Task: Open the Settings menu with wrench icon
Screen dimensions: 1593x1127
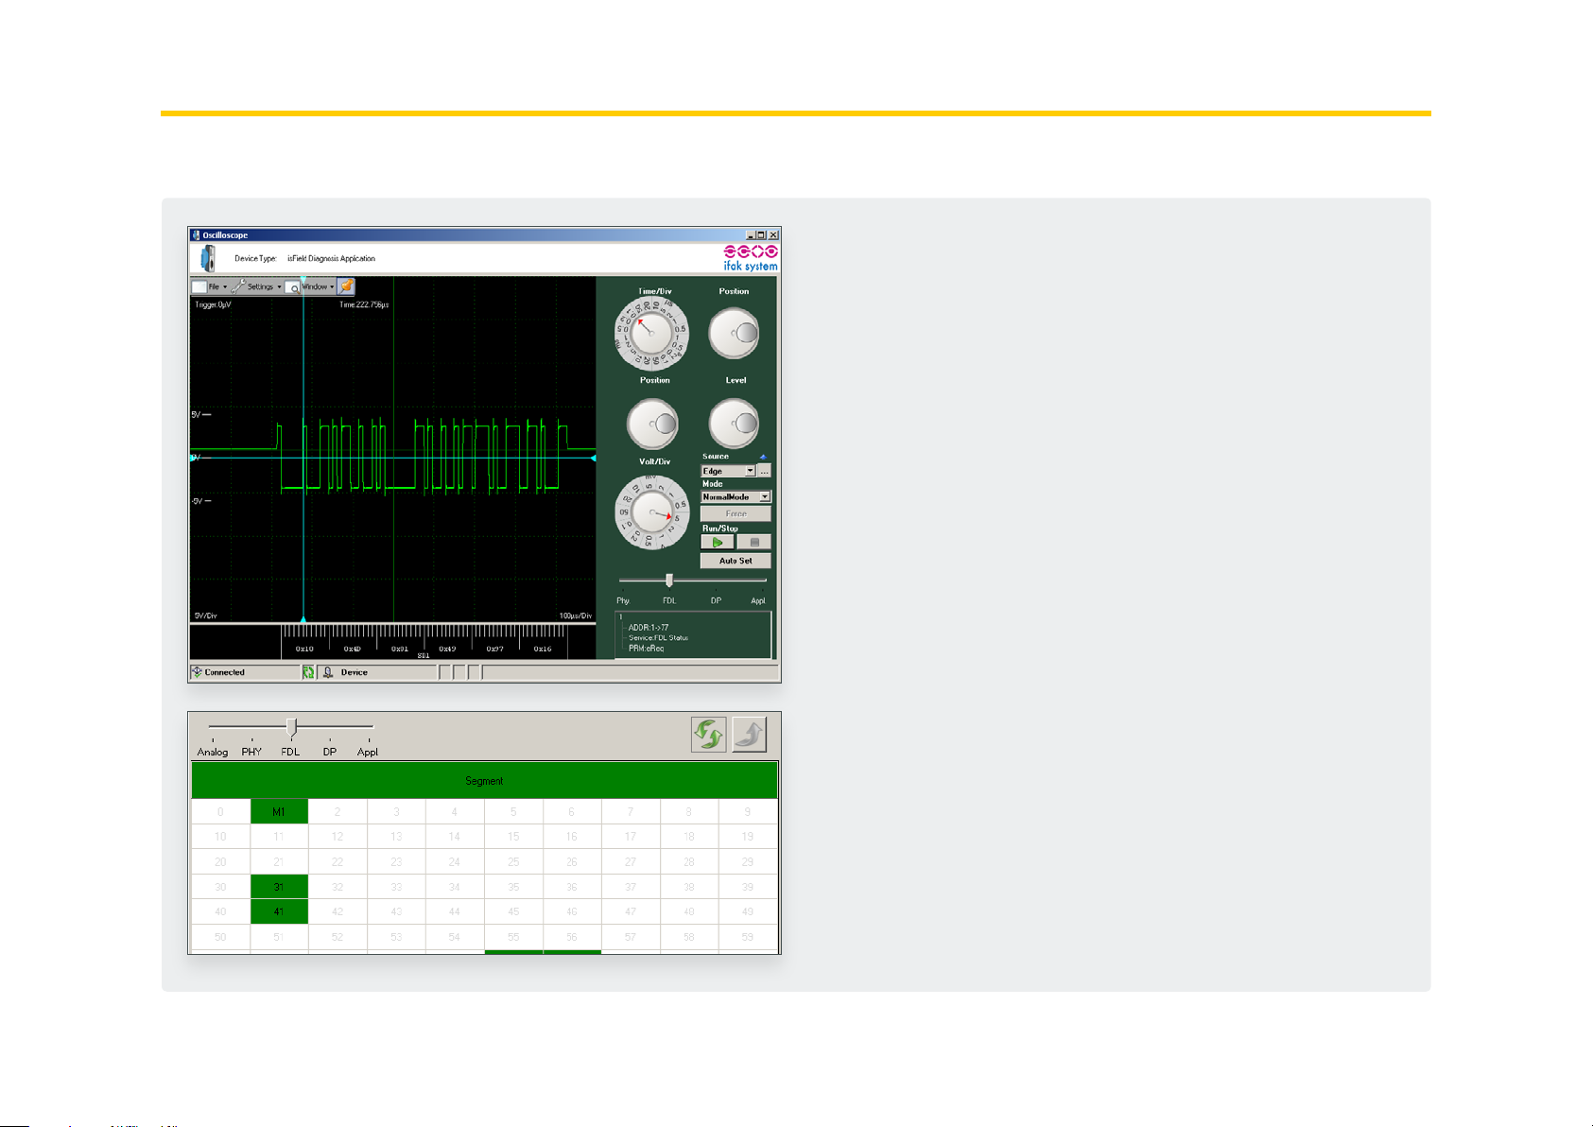Action: (257, 286)
